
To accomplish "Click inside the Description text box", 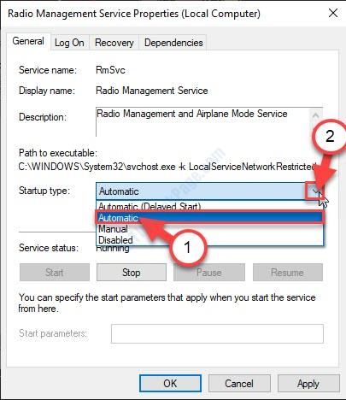I will coord(202,122).
